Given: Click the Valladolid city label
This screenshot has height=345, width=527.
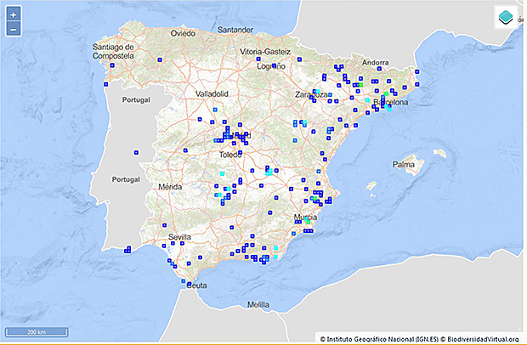Looking at the screenshot, I should (x=212, y=93).
